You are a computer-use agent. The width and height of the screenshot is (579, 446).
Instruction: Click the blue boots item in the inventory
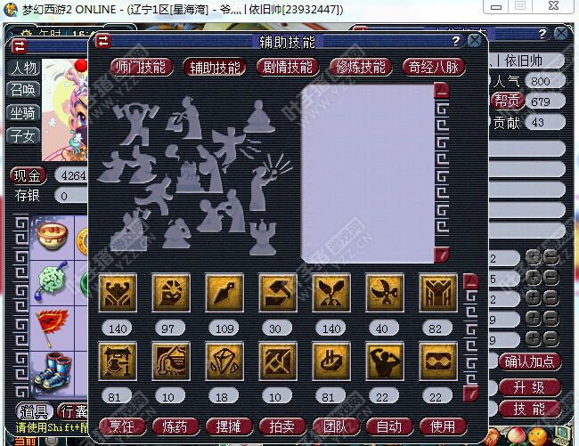(x=53, y=370)
